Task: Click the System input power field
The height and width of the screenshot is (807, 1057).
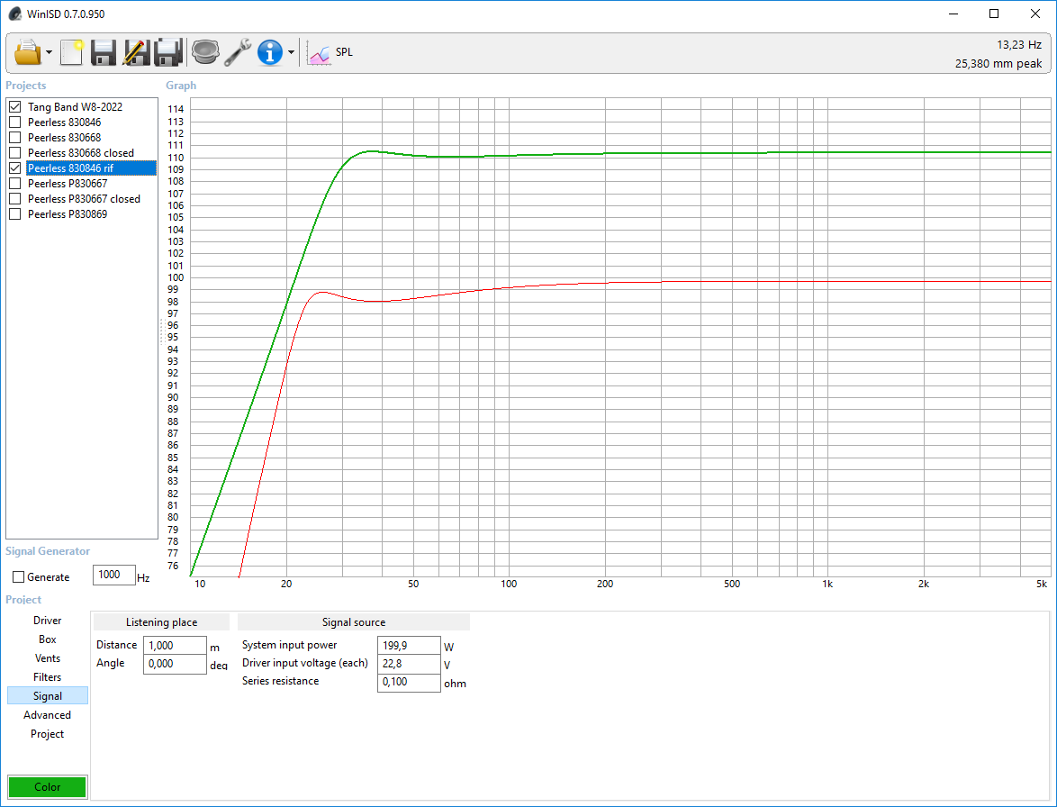Action: [409, 646]
